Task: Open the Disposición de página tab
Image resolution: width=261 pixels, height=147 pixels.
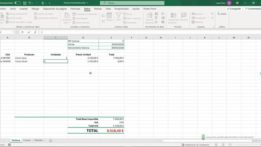Action: pos(55,9)
